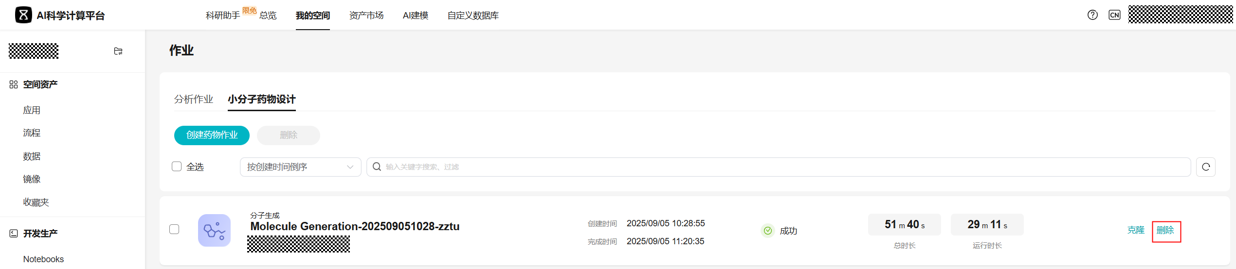1236x269 pixels.
Task: Open Notebooks in the sidebar
Action: pyautogui.click(x=43, y=259)
